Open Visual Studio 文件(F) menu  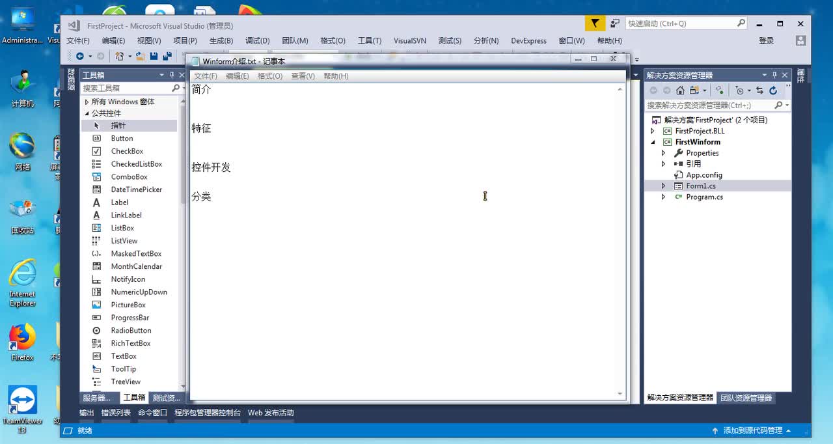click(78, 40)
